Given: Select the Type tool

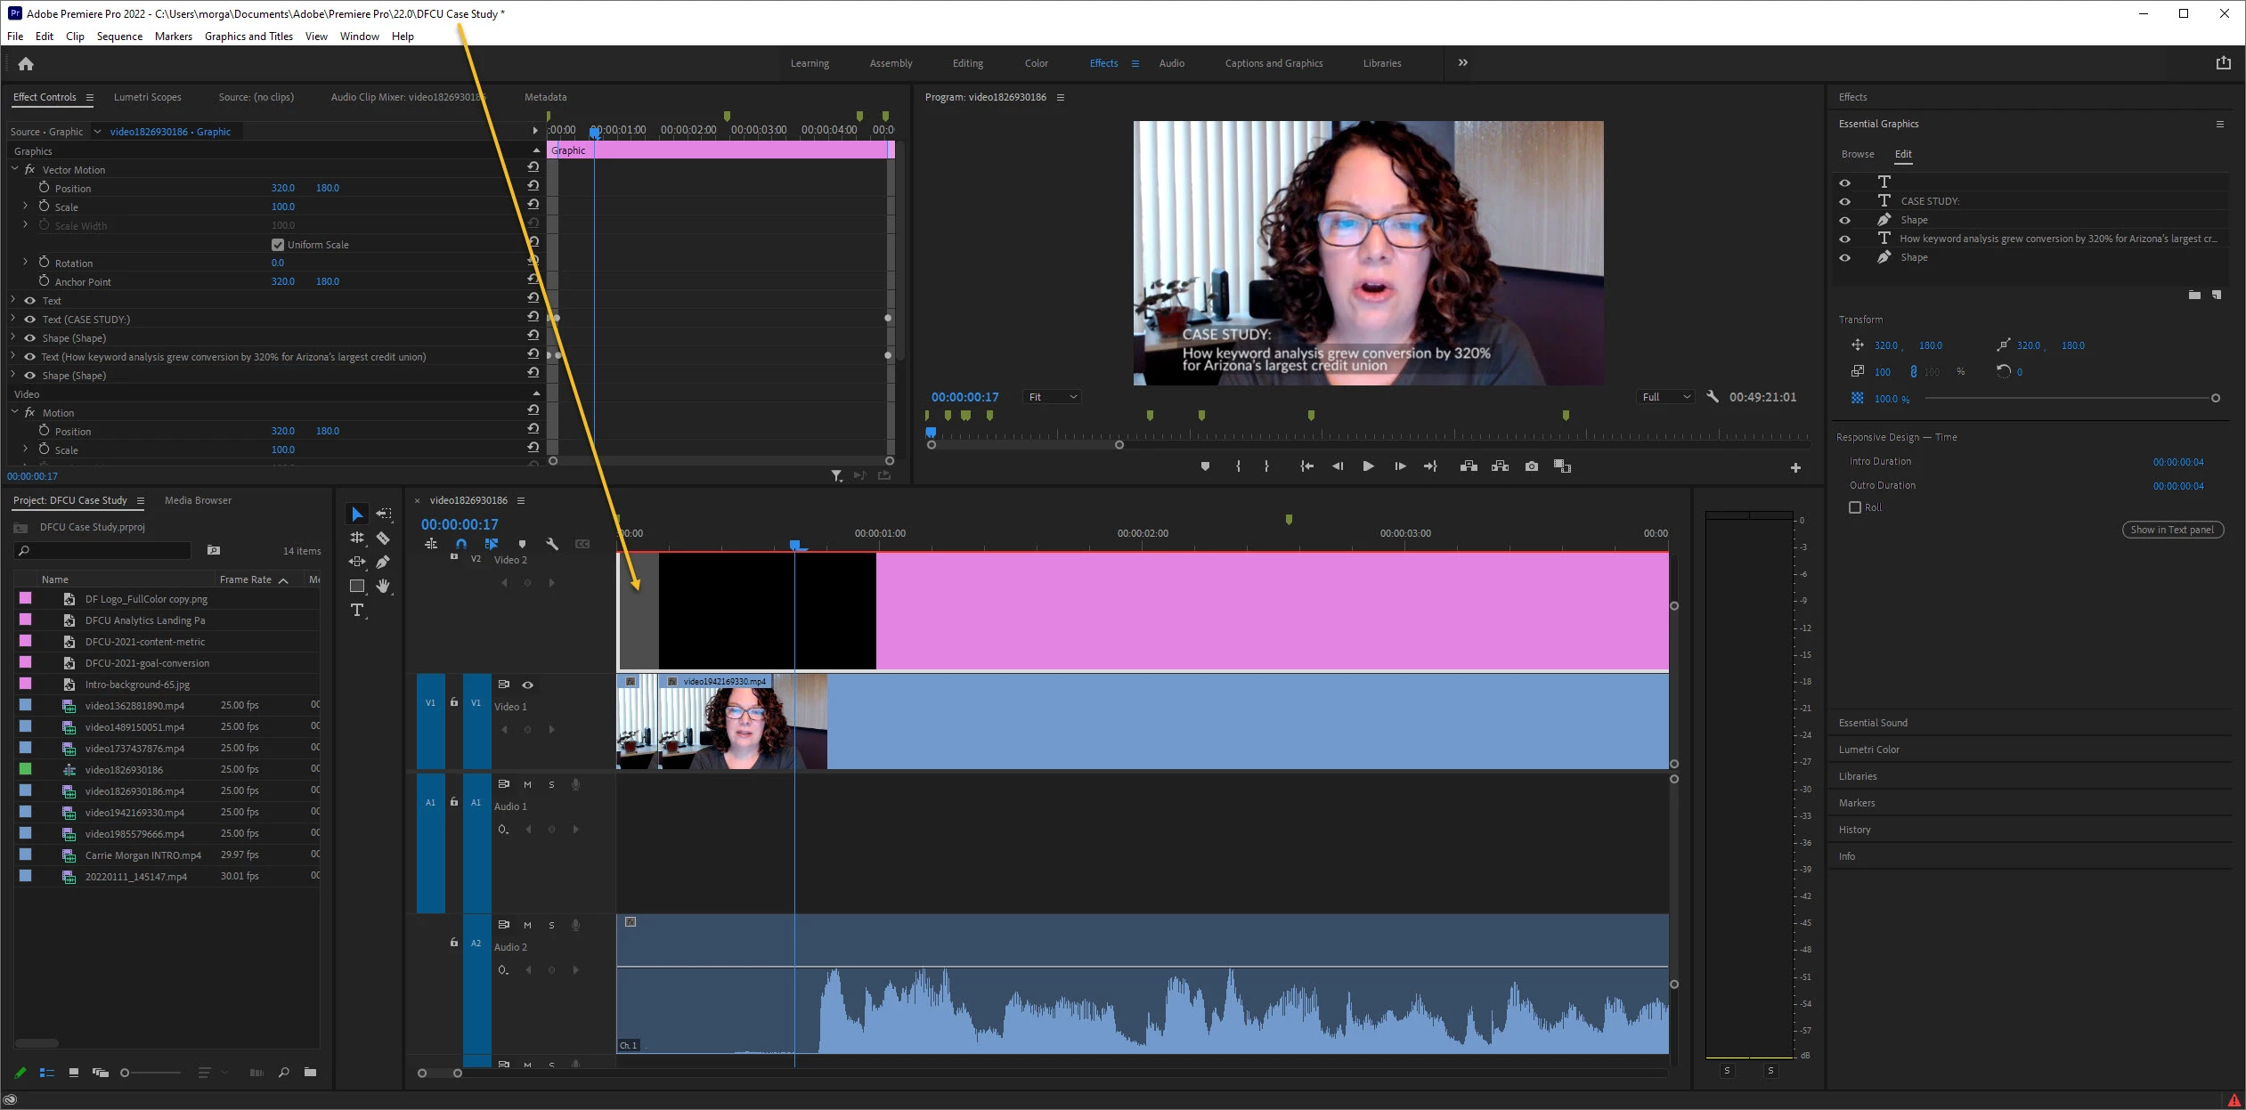Looking at the screenshot, I should coord(357,610).
